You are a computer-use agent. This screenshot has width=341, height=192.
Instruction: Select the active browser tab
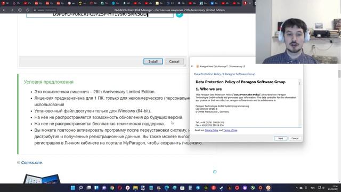tap(247, 3)
